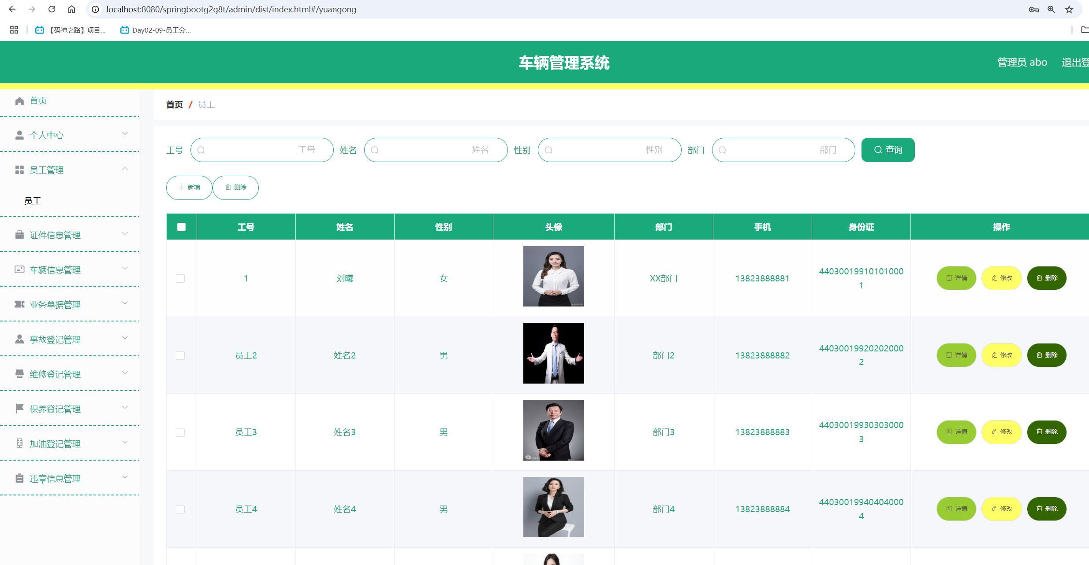Image resolution: width=1089 pixels, height=565 pixels.
Task: Check the checkbox for employee 刘曦
Action: click(x=180, y=278)
